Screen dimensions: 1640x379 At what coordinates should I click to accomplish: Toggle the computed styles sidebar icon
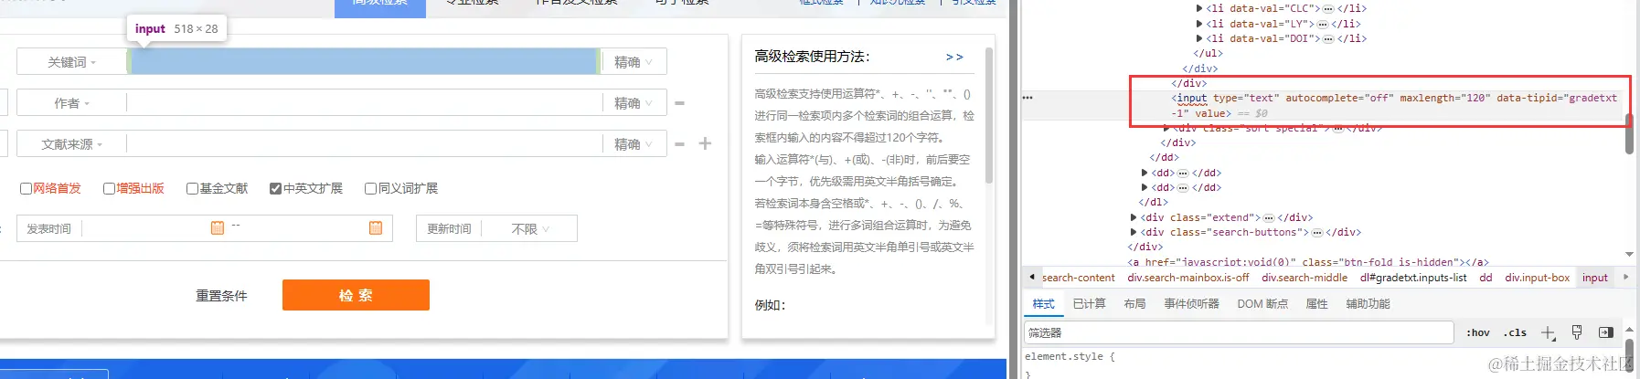pos(1606,332)
